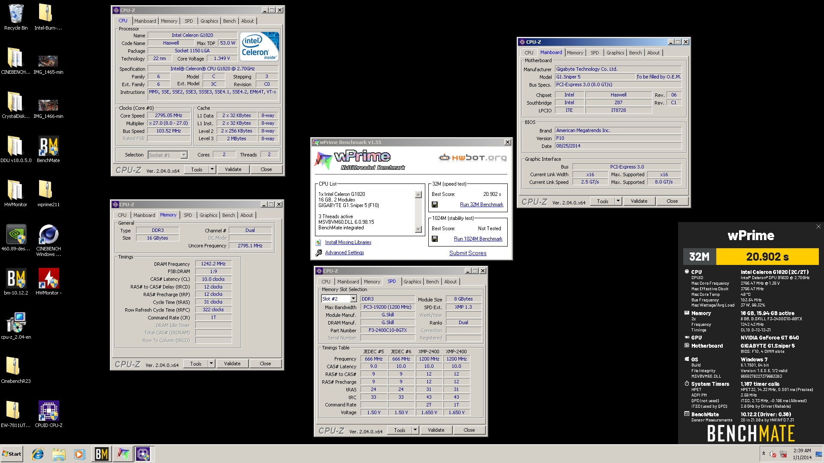
Task: Click Validate in the Mainboard CPU-Z window
Action: pyautogui.click(x=639, y=201)
